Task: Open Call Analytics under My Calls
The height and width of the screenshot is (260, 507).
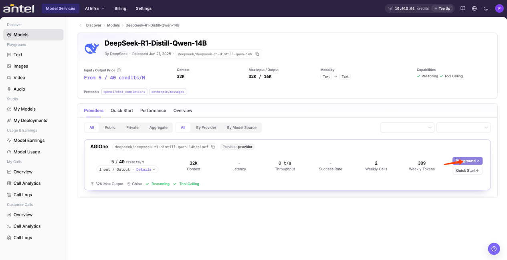Action: [33, 183]
